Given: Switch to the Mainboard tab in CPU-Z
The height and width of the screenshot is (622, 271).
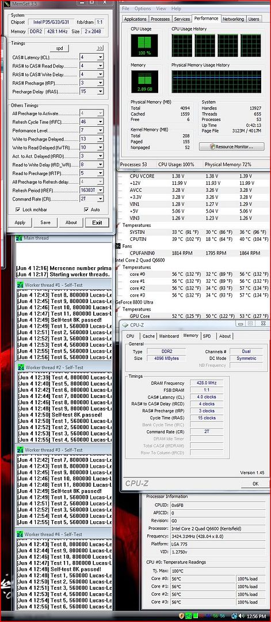Looking at the screenshot, I should coord(169,336).
